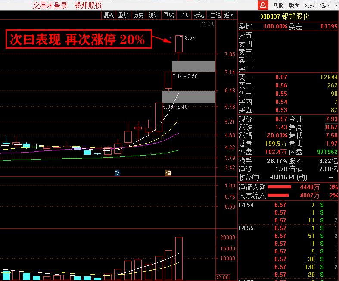Click the X100 volume unit indicator
Screen dimensions: 339x281
[222, 277]
